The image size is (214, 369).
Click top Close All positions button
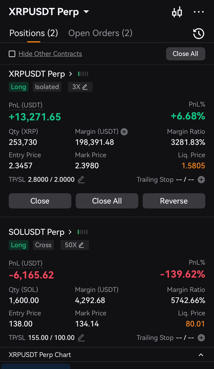click(x=186, y=54)
